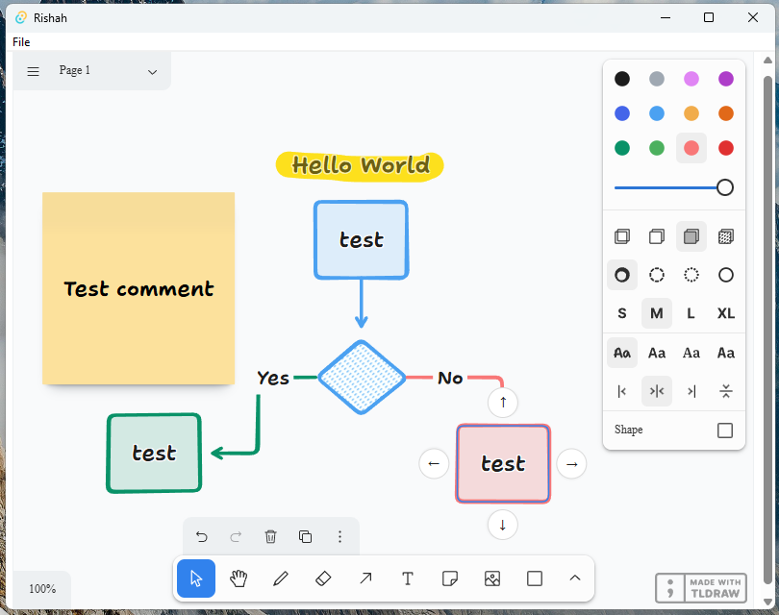Delete selected shape with trash icon

(271, 536)
